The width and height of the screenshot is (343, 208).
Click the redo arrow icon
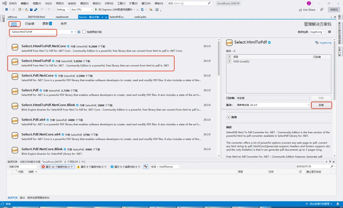49,10
